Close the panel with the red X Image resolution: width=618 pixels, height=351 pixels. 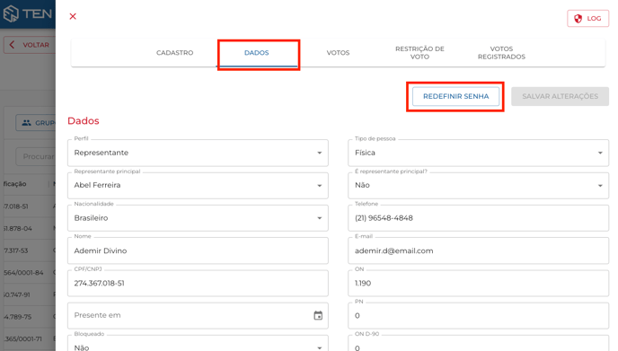73,16
